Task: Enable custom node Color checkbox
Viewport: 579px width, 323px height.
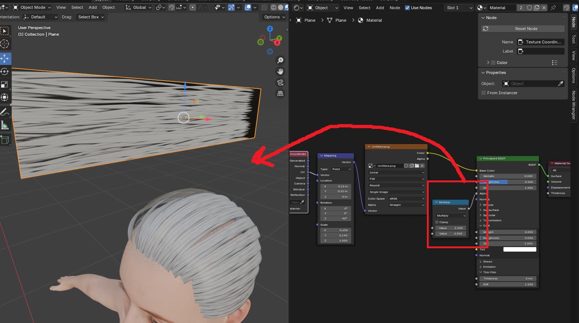Action: pyautogui.click(x=494, y=63)
